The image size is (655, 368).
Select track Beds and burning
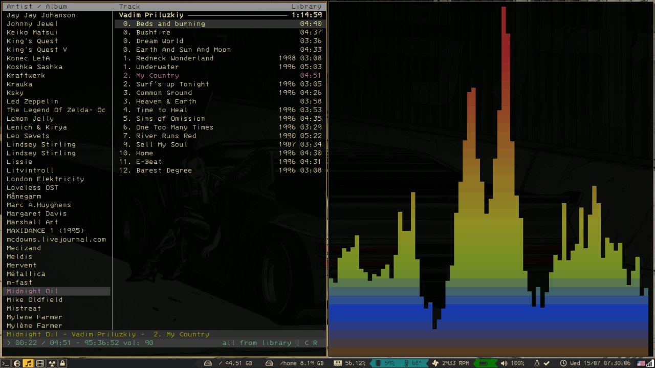click(220, 24)
